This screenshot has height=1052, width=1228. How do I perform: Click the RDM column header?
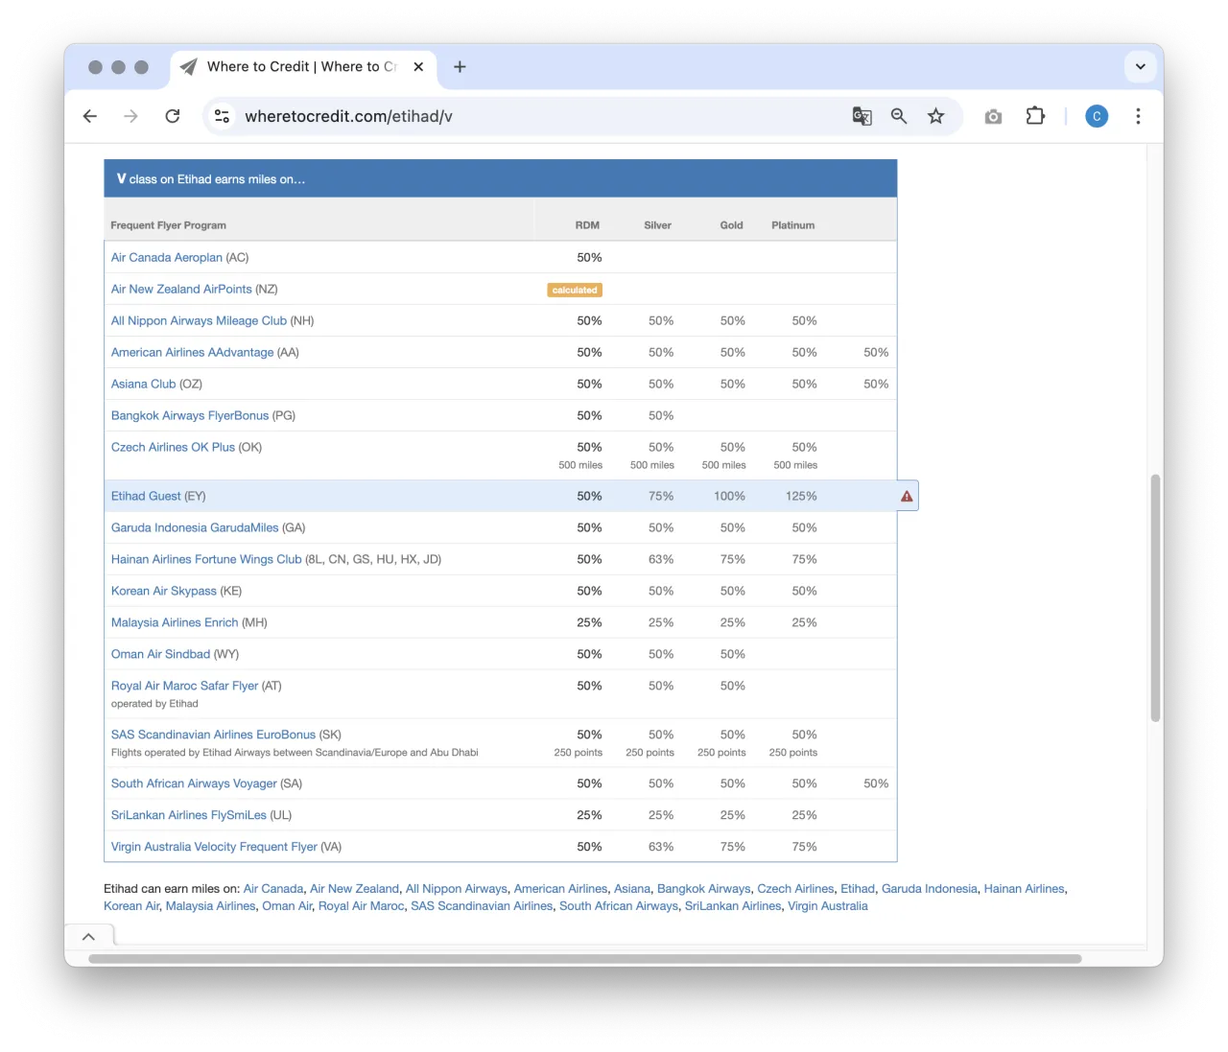pyautogui.click(x=587, y=225)
